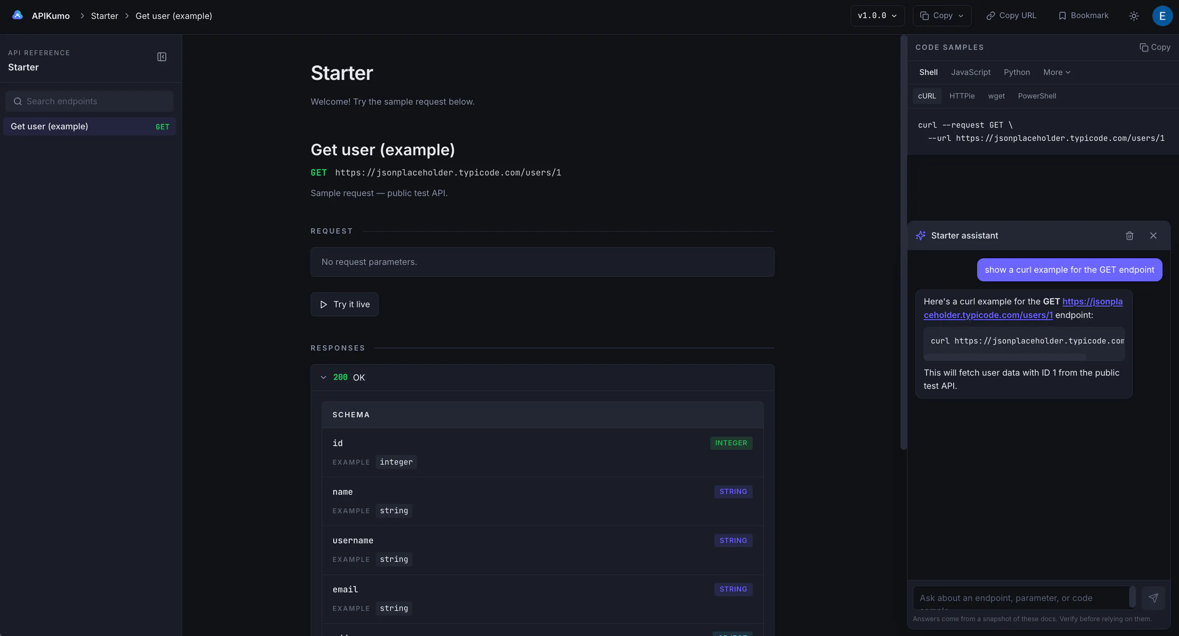Open the user avatar E menu
Image resolution: width=1179 pixels, height=636 pixels.
pos(1162,16)
